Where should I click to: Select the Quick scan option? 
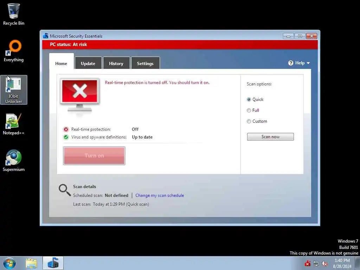255,99
